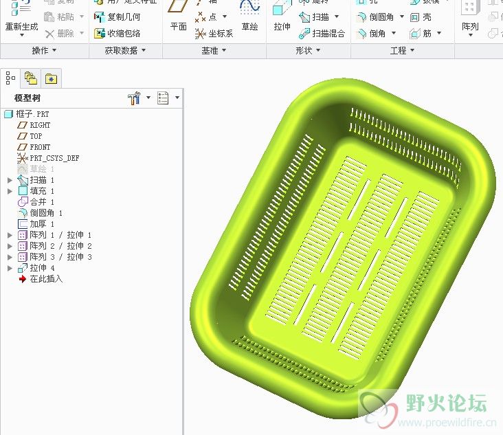This screenshot has height=435, width=503.
Task: Expand the Engineering (工程) group menu
Action: pyautogui.click(x=402, y=50)
